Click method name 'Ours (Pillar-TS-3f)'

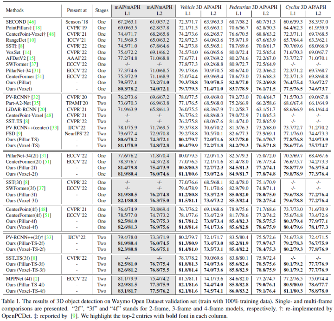[25, 264]
